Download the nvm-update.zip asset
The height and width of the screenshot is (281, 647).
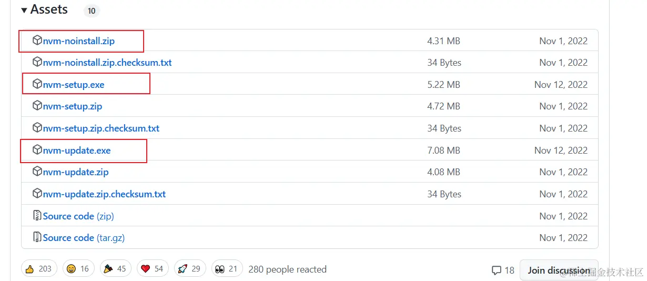coord(76,172)
